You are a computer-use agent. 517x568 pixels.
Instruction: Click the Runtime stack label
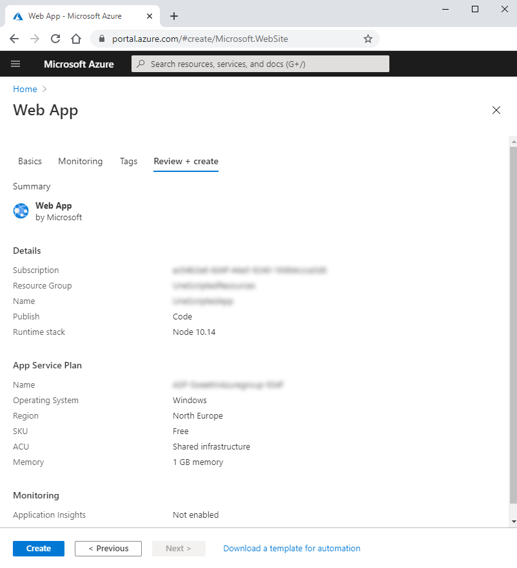click(x=39, y=332)
